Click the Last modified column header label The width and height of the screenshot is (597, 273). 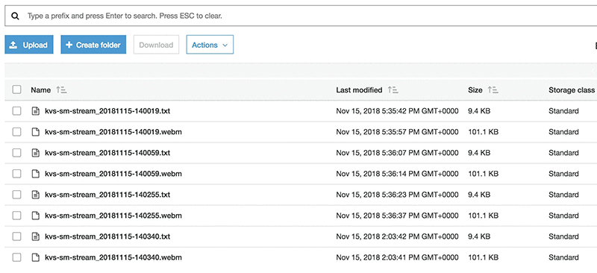pyautogui.click(x=359, y=90)
